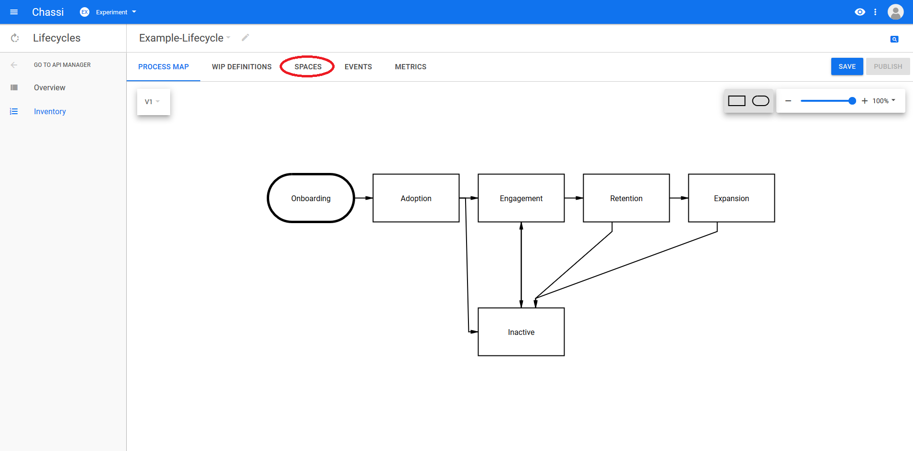Select the rectangle shape tool
This screenshot has width=913, height=451.
click(x=737, y=101)
